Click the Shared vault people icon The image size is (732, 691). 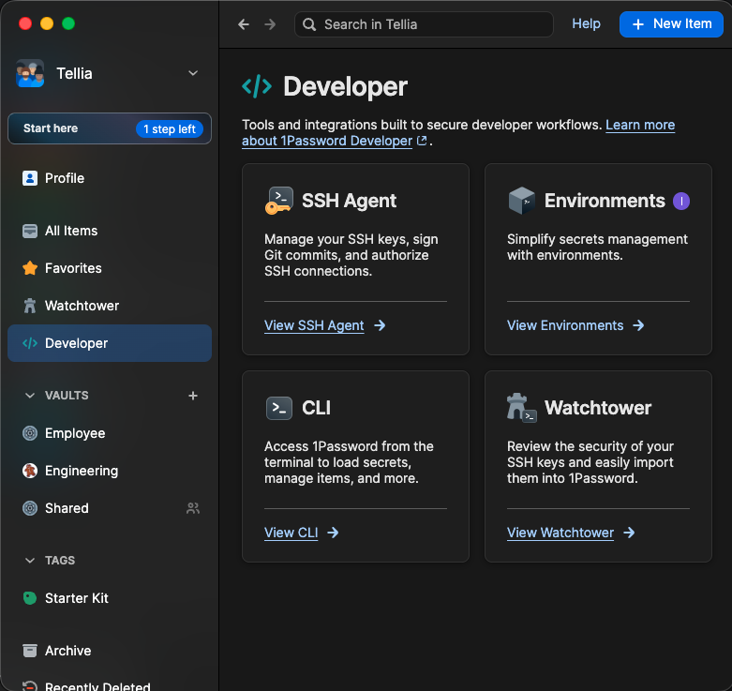pos(193,508)
